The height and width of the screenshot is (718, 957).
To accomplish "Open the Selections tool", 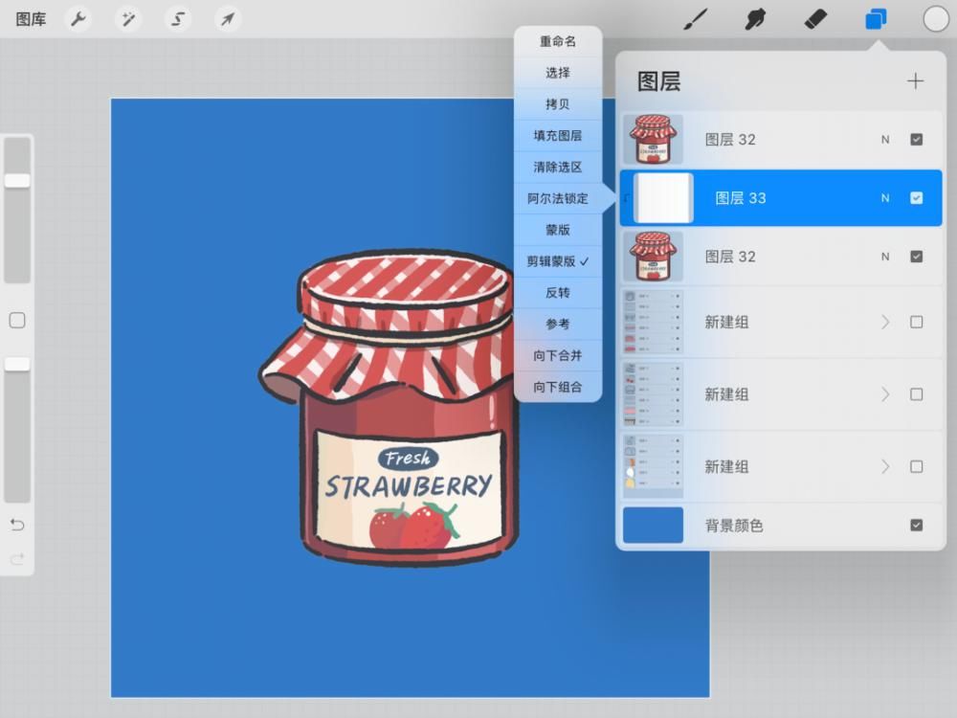I will point(177,18).
